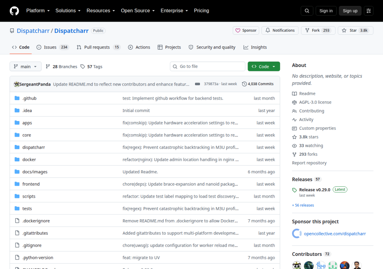Switch to the Issues tab
The image size is (383, 269).
53,47
